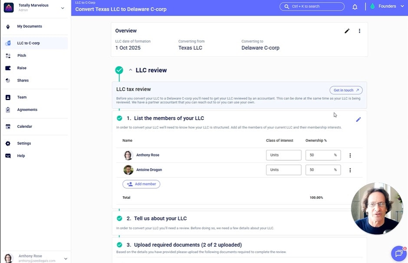Open My Documents in the sidebar
This screenshot has height=263, width=408.
coord(30,26)
